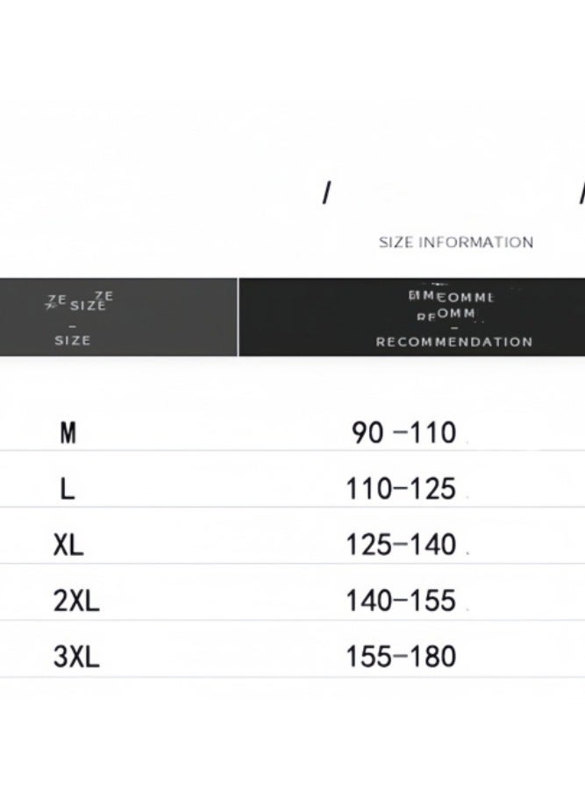The width and height of the screenshot is (585, 799).
Task: Click the garbled SIZE text in the header
Action: pos(79,301)
